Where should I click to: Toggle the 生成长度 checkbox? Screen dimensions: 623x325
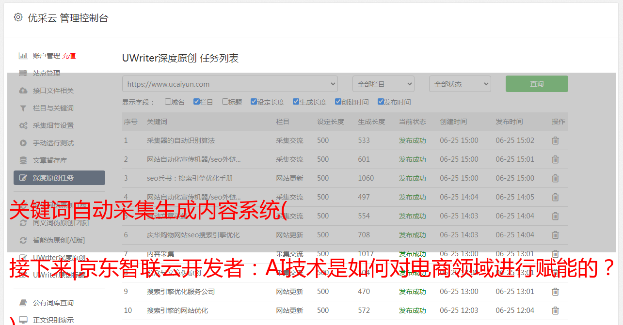(296, 102)
